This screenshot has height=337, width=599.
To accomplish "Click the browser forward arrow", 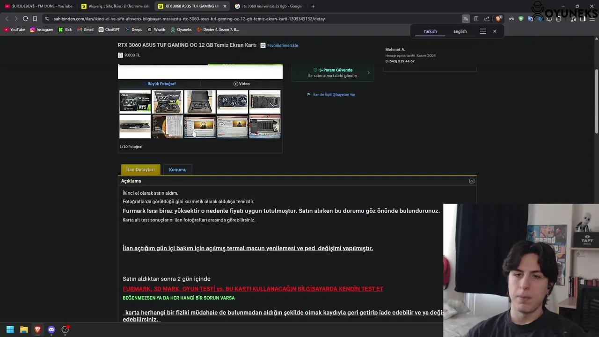I will click(16, 19).
